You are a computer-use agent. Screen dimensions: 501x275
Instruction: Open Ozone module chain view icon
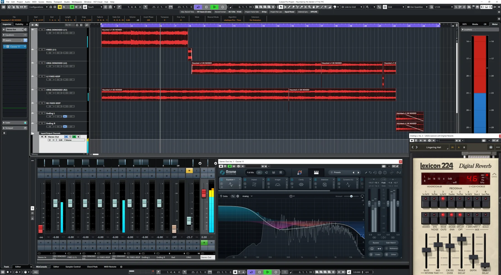[316, 173]
